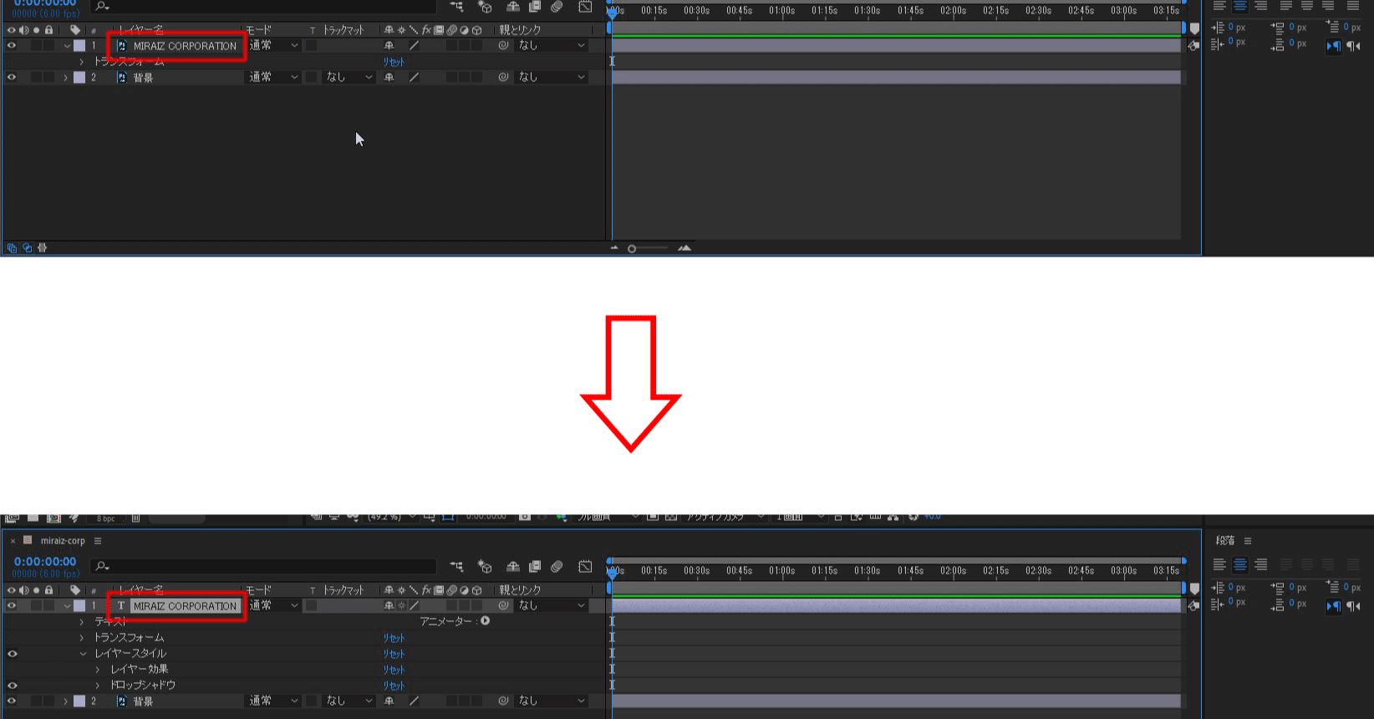This screenshot has height=719, width=1374.
Task: Open the 段落 panel menu icon
Action: [x=1248, y=541]
